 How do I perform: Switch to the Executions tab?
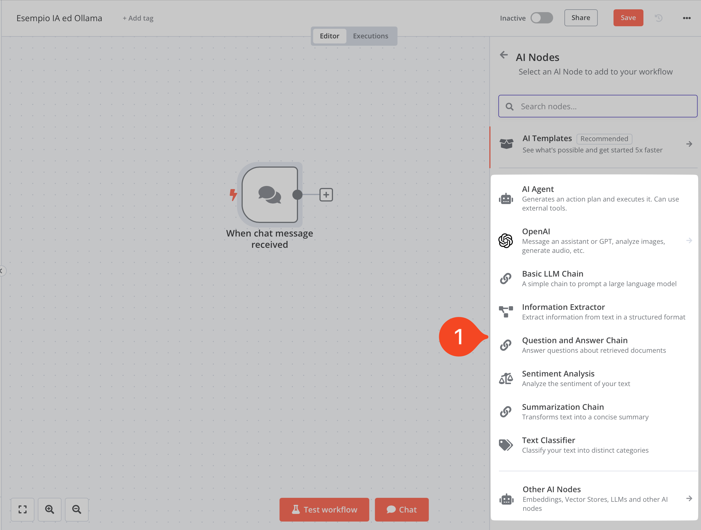click(371, 36)
